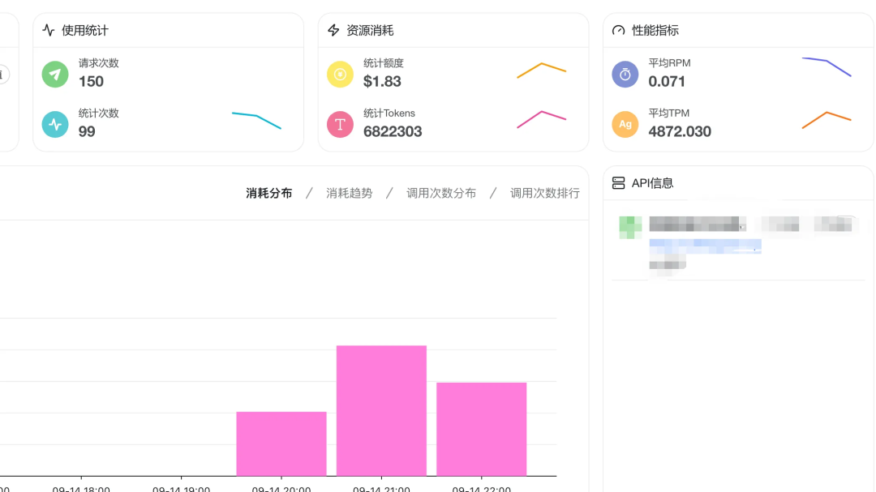The image size is (876, 492).
Task: Click the tallest pink bar at 09-14 21:00
Action: (x=381, y=411)
